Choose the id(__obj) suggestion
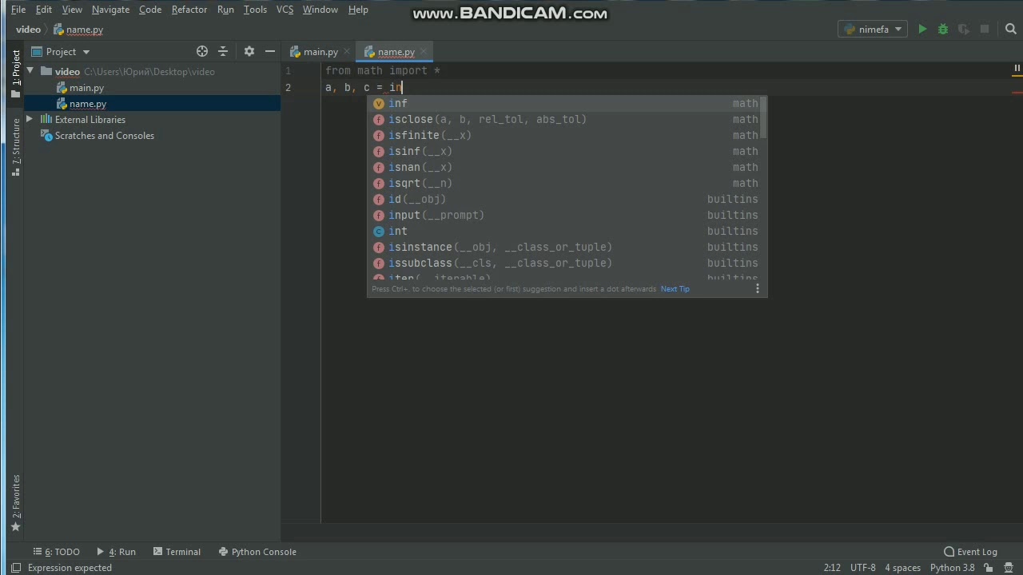Screen dimensions: 1023x575 pos(566,200)
